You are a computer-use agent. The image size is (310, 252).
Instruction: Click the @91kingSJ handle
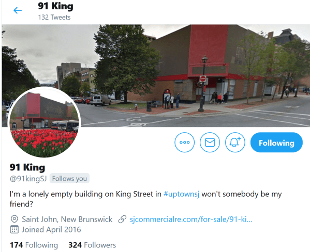(28, 179)
